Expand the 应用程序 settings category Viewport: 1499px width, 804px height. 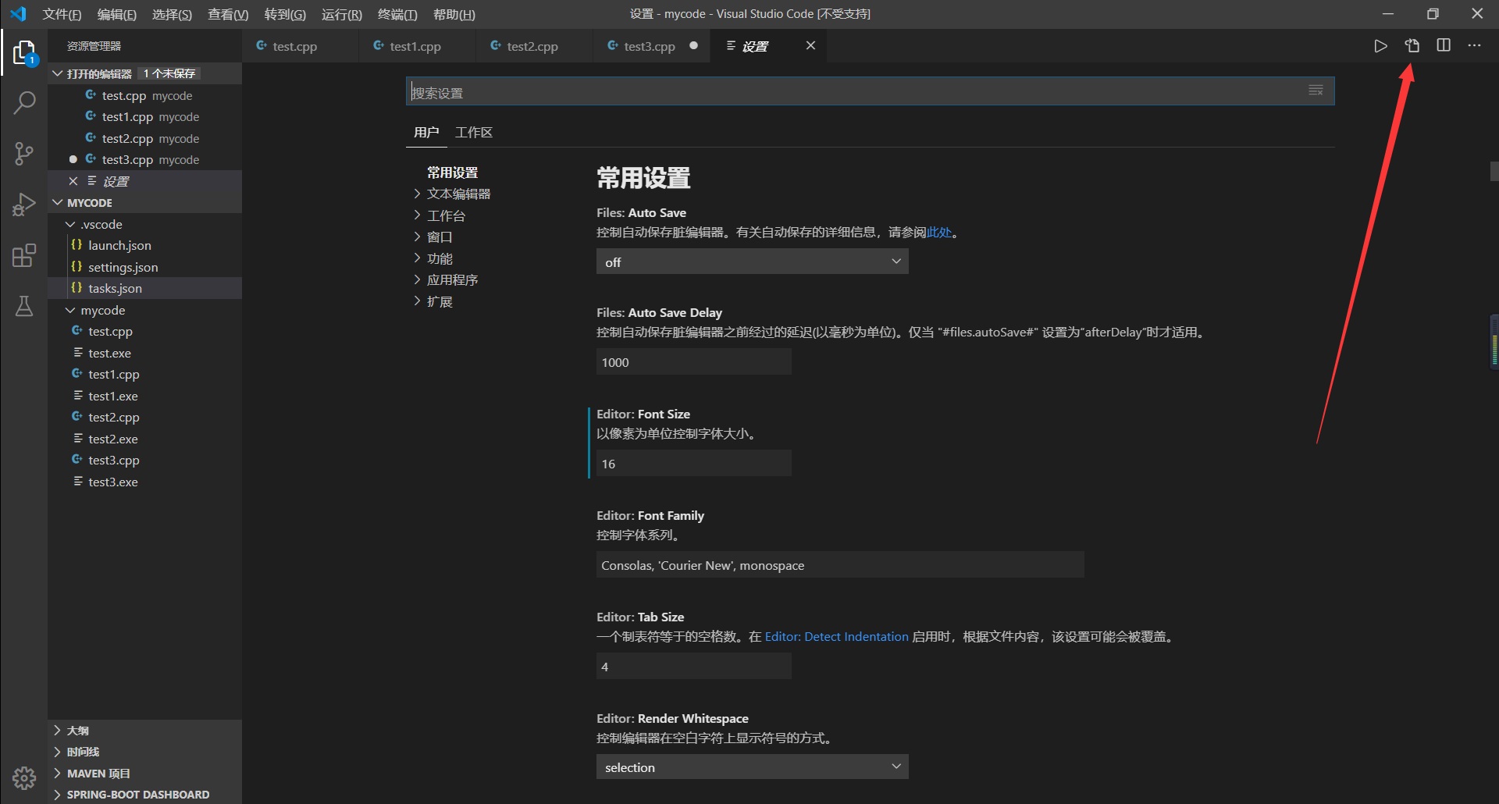[452, 279]
